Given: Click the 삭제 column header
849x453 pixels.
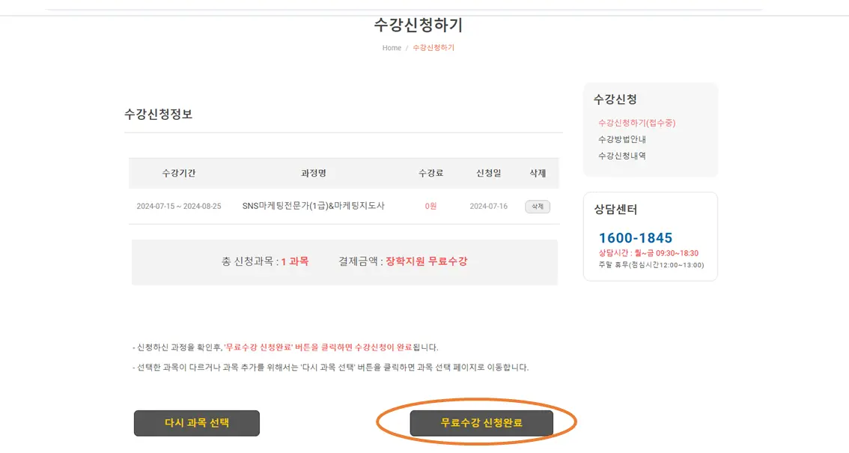Looking at the screenshot, I should point(537,173).
